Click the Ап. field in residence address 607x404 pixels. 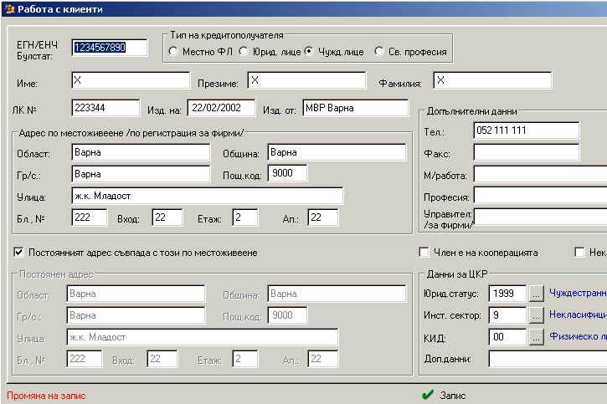323,217
